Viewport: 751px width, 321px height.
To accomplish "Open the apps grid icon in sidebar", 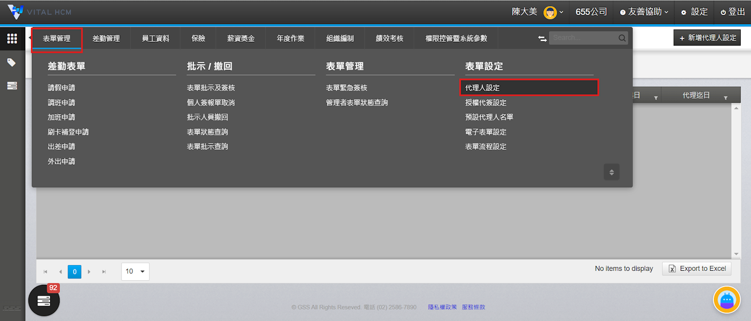I will (x=12, y=38).
